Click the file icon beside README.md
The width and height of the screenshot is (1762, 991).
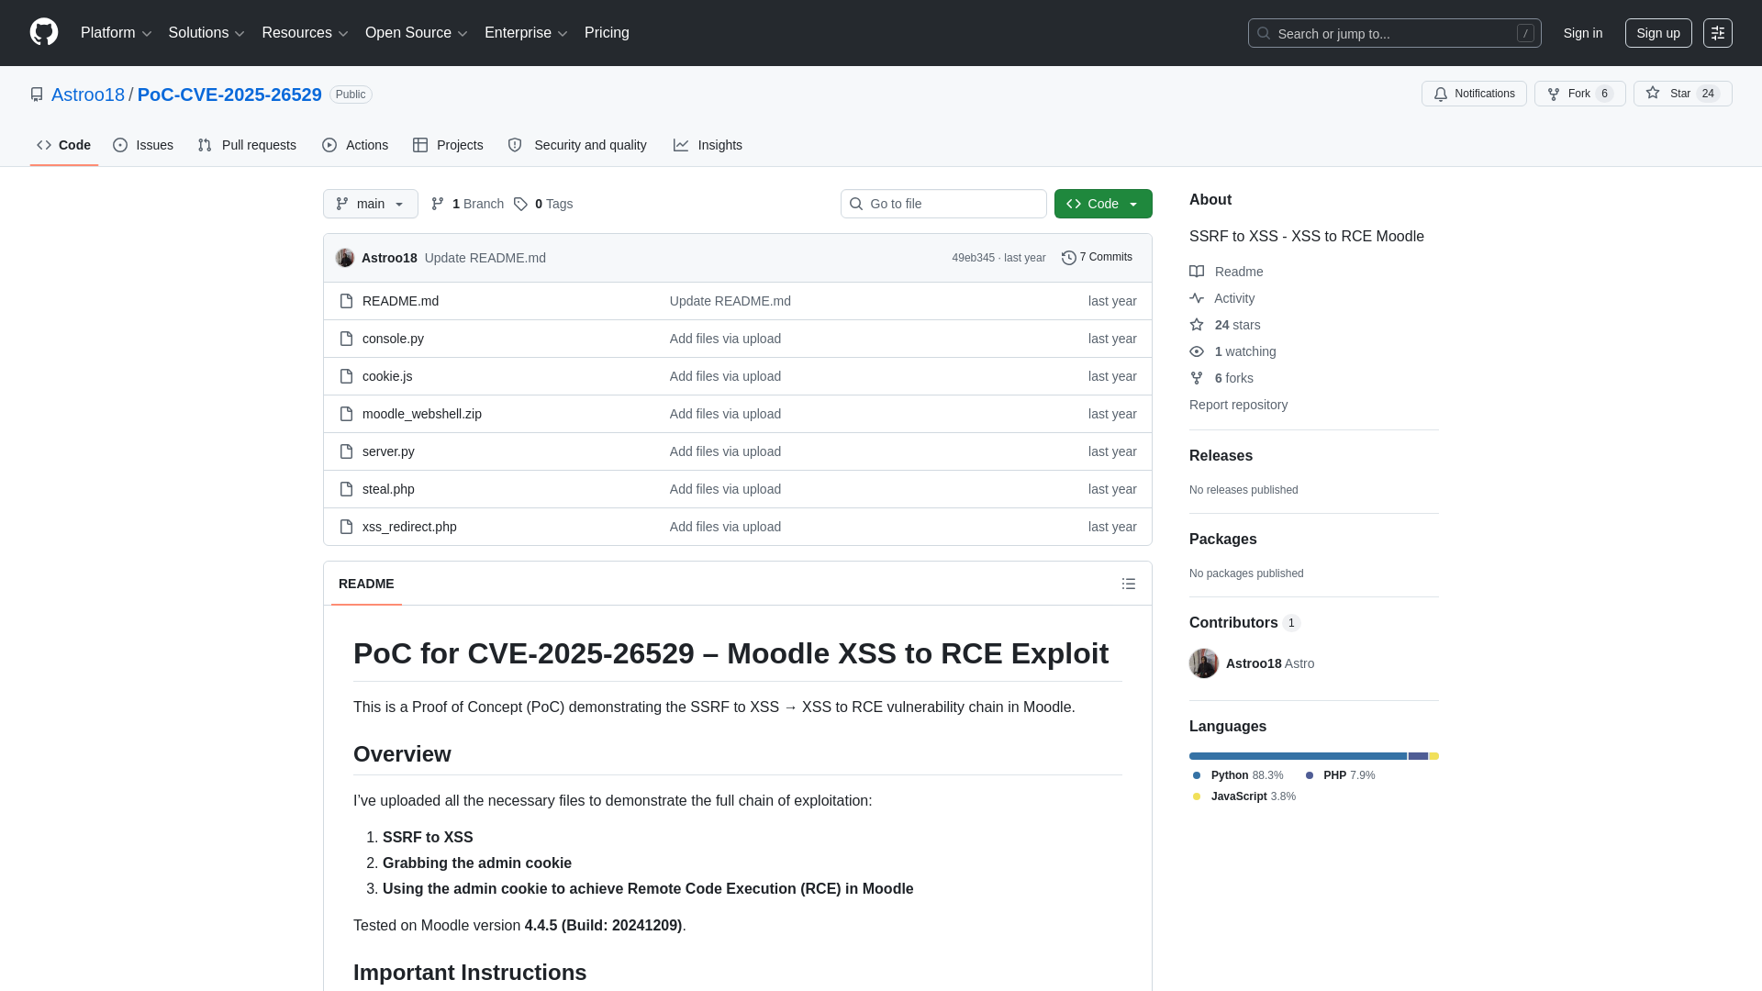coord(346,301)
